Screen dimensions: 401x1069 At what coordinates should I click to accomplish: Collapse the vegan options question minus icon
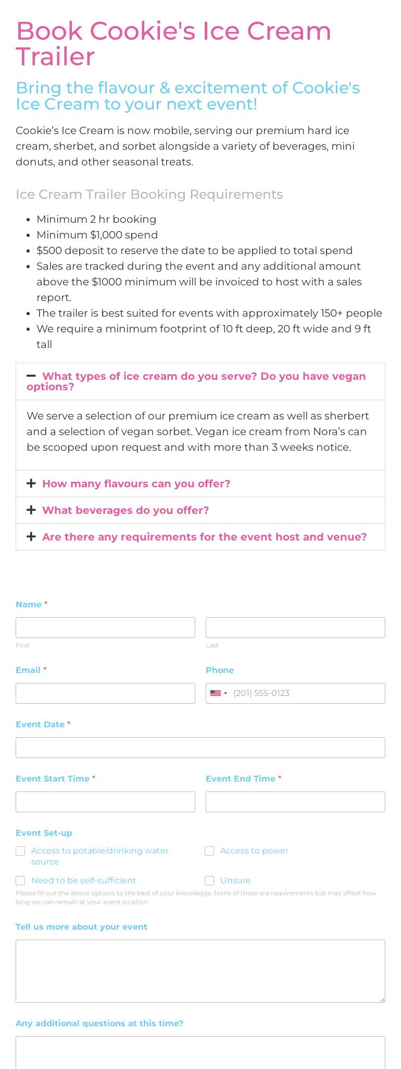coord(31,376)
